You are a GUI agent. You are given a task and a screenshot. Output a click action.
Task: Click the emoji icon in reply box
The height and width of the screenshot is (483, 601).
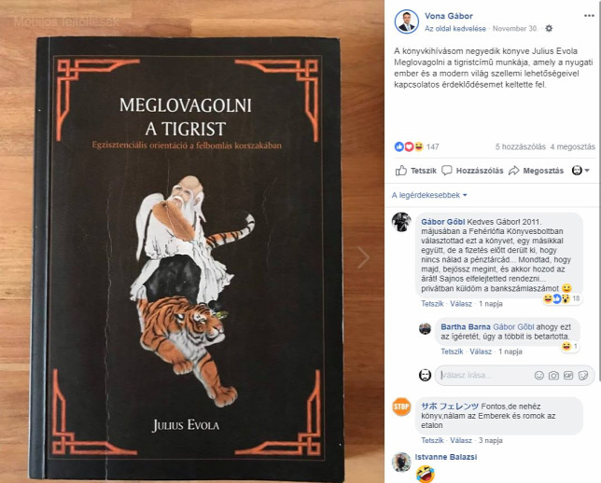click(x=538, y=376)
